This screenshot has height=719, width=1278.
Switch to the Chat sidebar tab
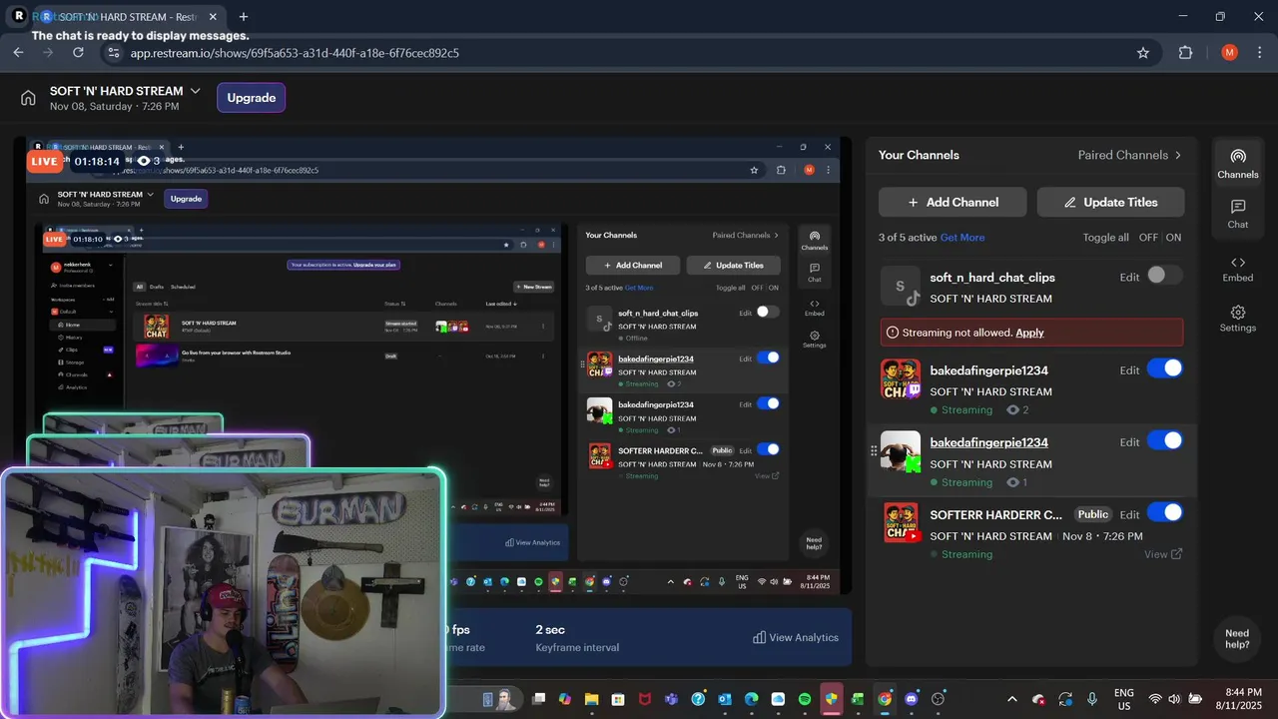1238,214
